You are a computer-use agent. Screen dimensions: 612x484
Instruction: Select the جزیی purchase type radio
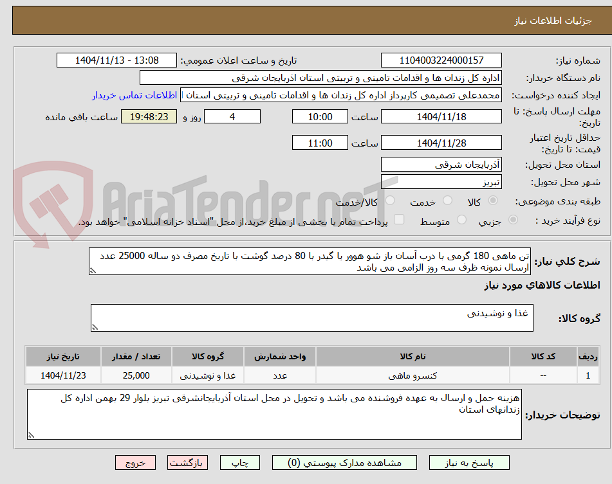tap(513, 220)
